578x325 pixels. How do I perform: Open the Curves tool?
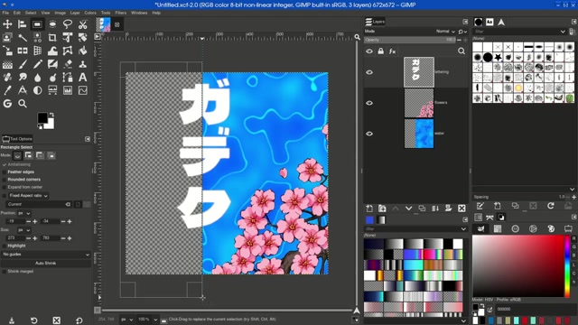82,90
